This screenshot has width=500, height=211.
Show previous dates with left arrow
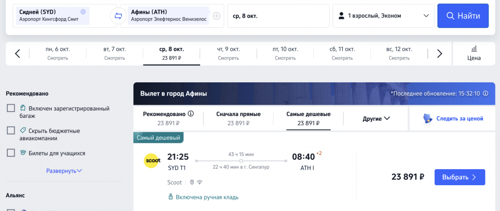(18, 54)
